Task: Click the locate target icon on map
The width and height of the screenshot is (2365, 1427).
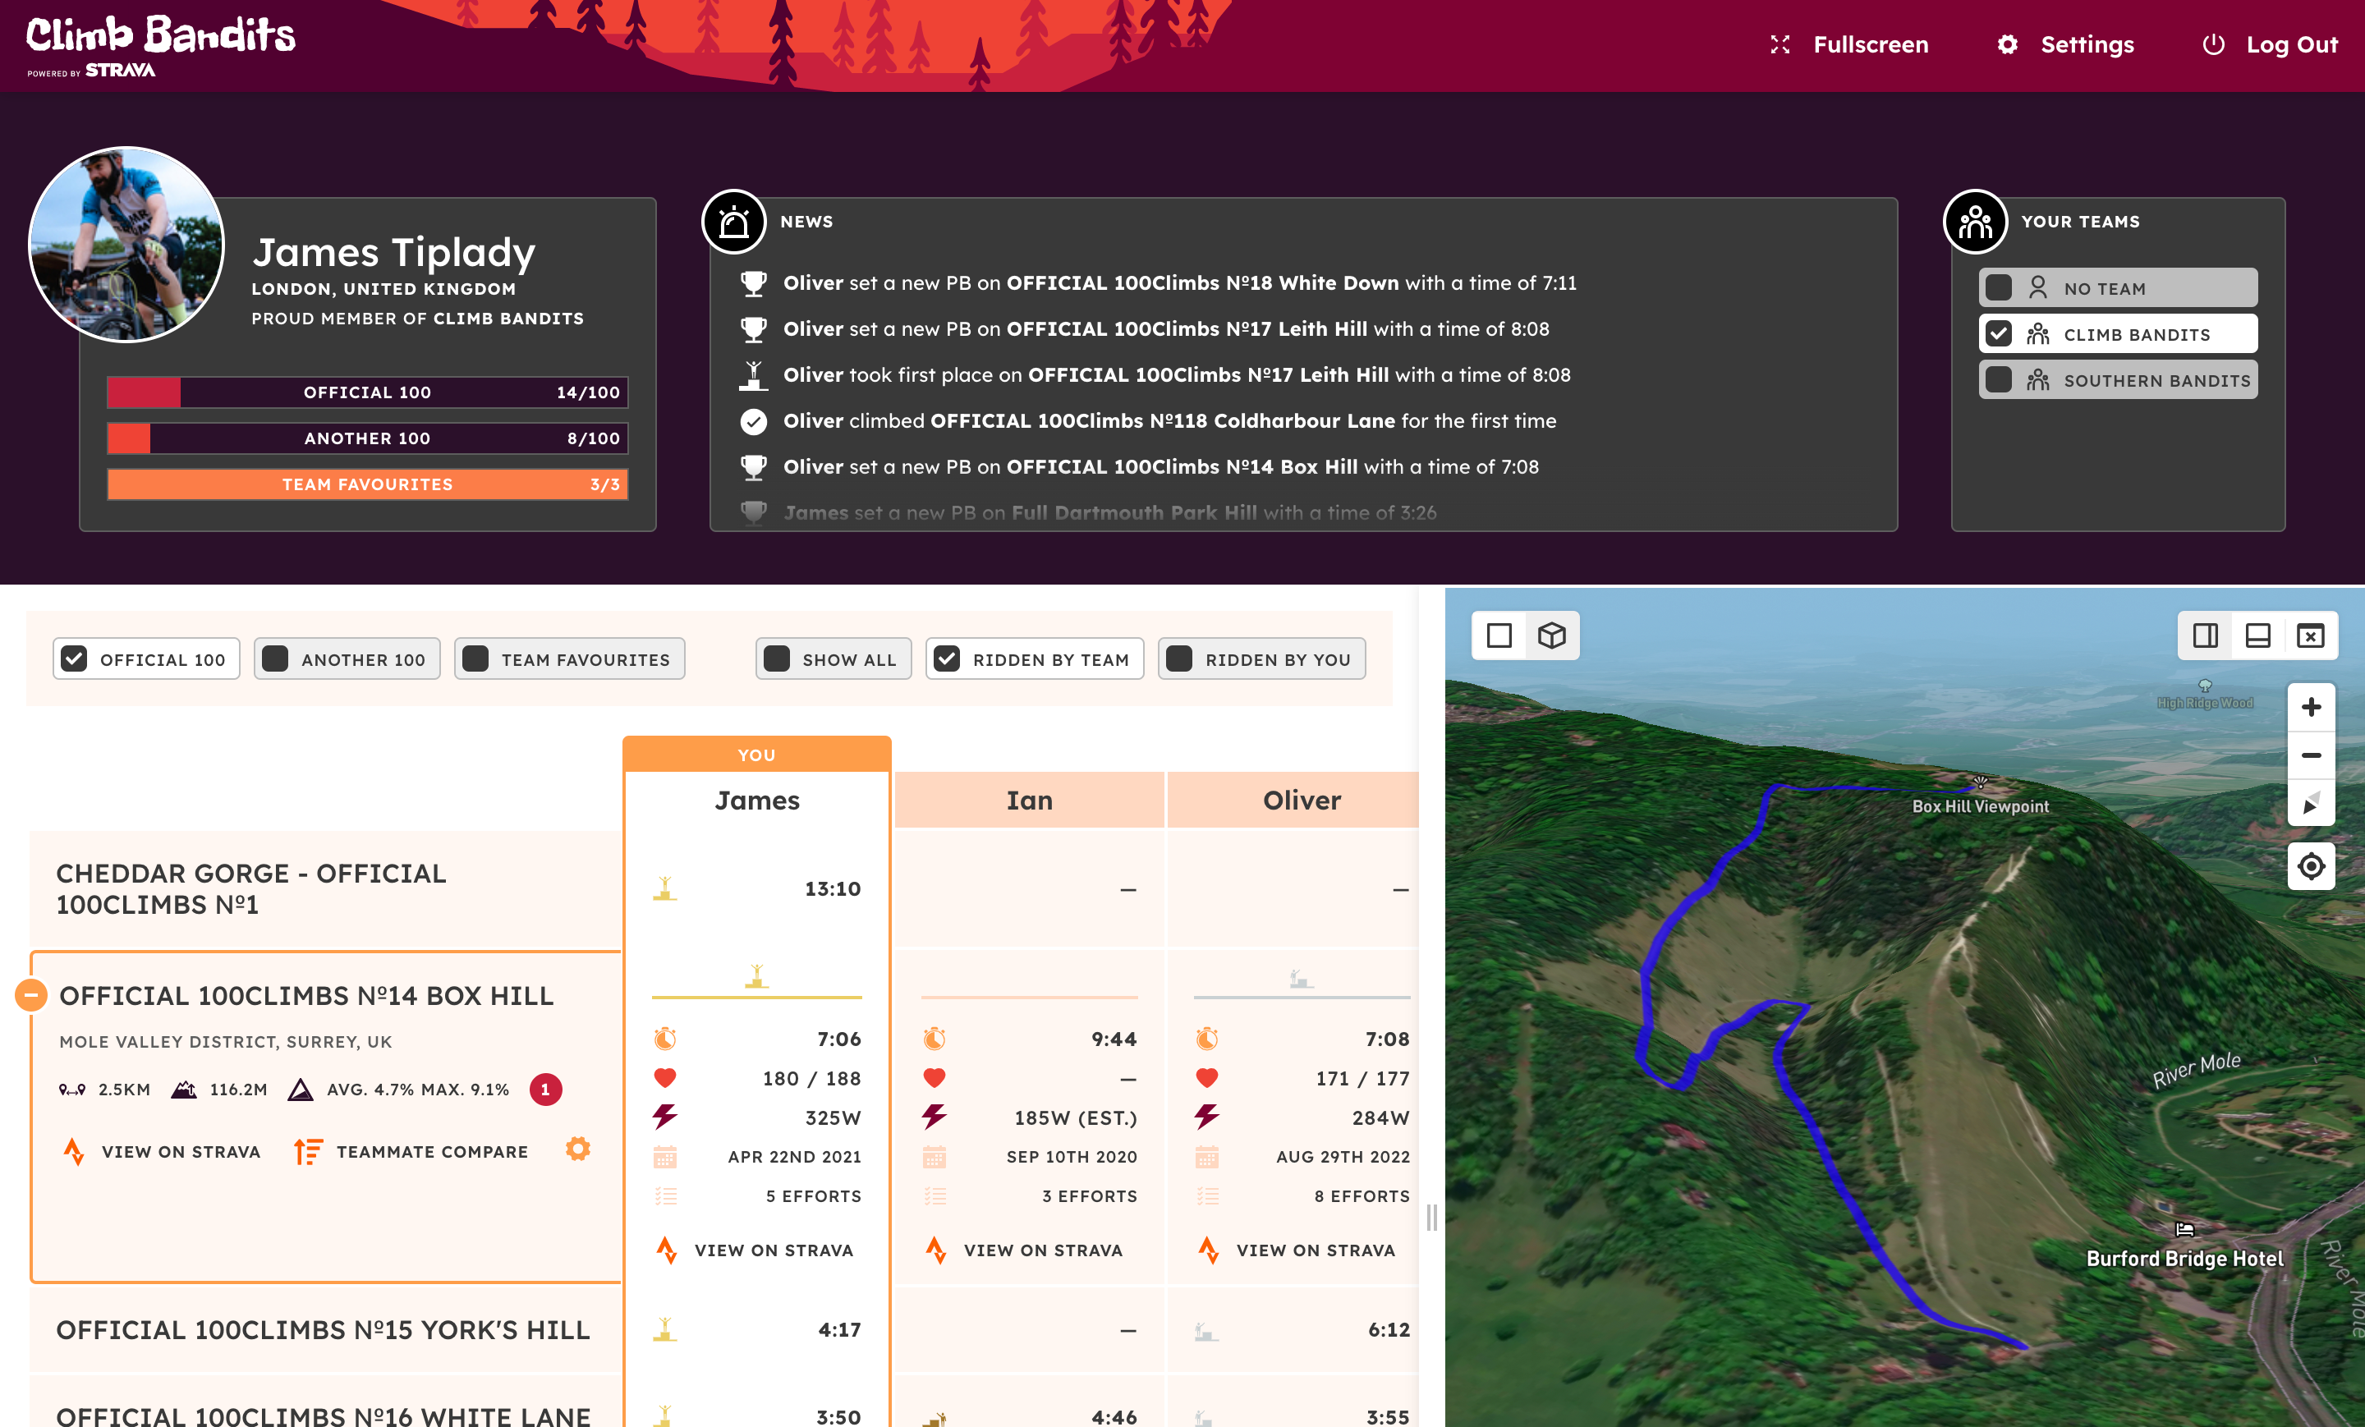Action: coord(2310,866)
